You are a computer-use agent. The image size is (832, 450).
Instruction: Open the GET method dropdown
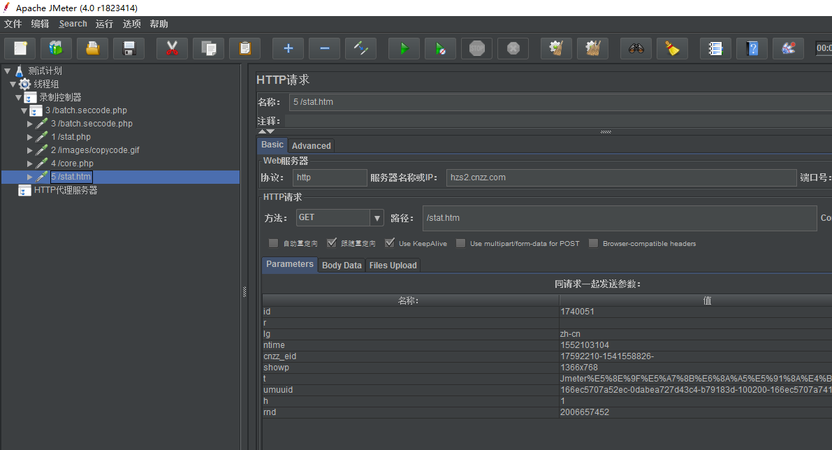coord(377,218)
